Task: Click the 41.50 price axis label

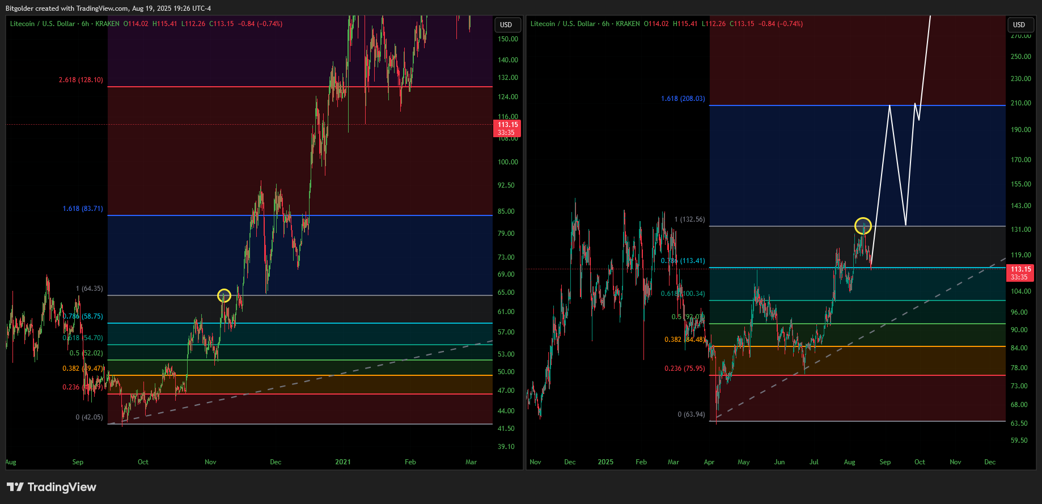Action: point(506,429)
